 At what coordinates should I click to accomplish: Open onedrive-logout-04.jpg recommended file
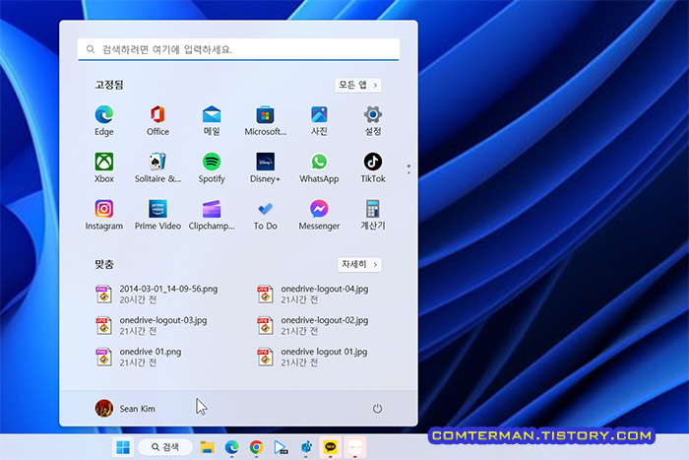313,294
